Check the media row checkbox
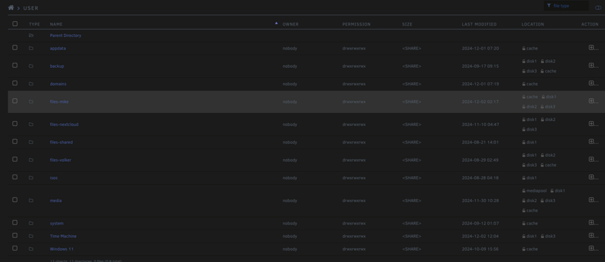 coord(15,200)
